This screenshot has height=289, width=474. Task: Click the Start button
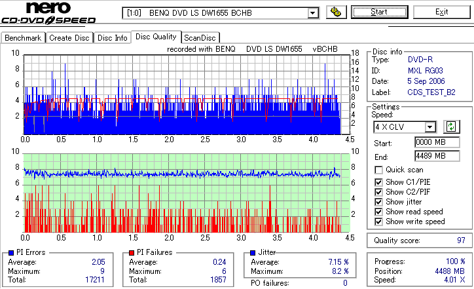tap(379, 12)
